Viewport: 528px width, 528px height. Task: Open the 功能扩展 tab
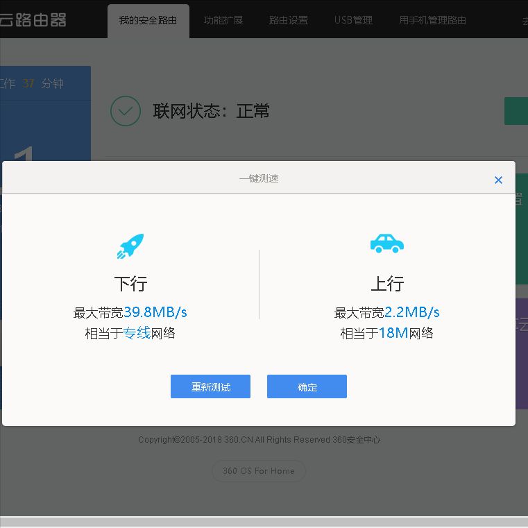223,20
